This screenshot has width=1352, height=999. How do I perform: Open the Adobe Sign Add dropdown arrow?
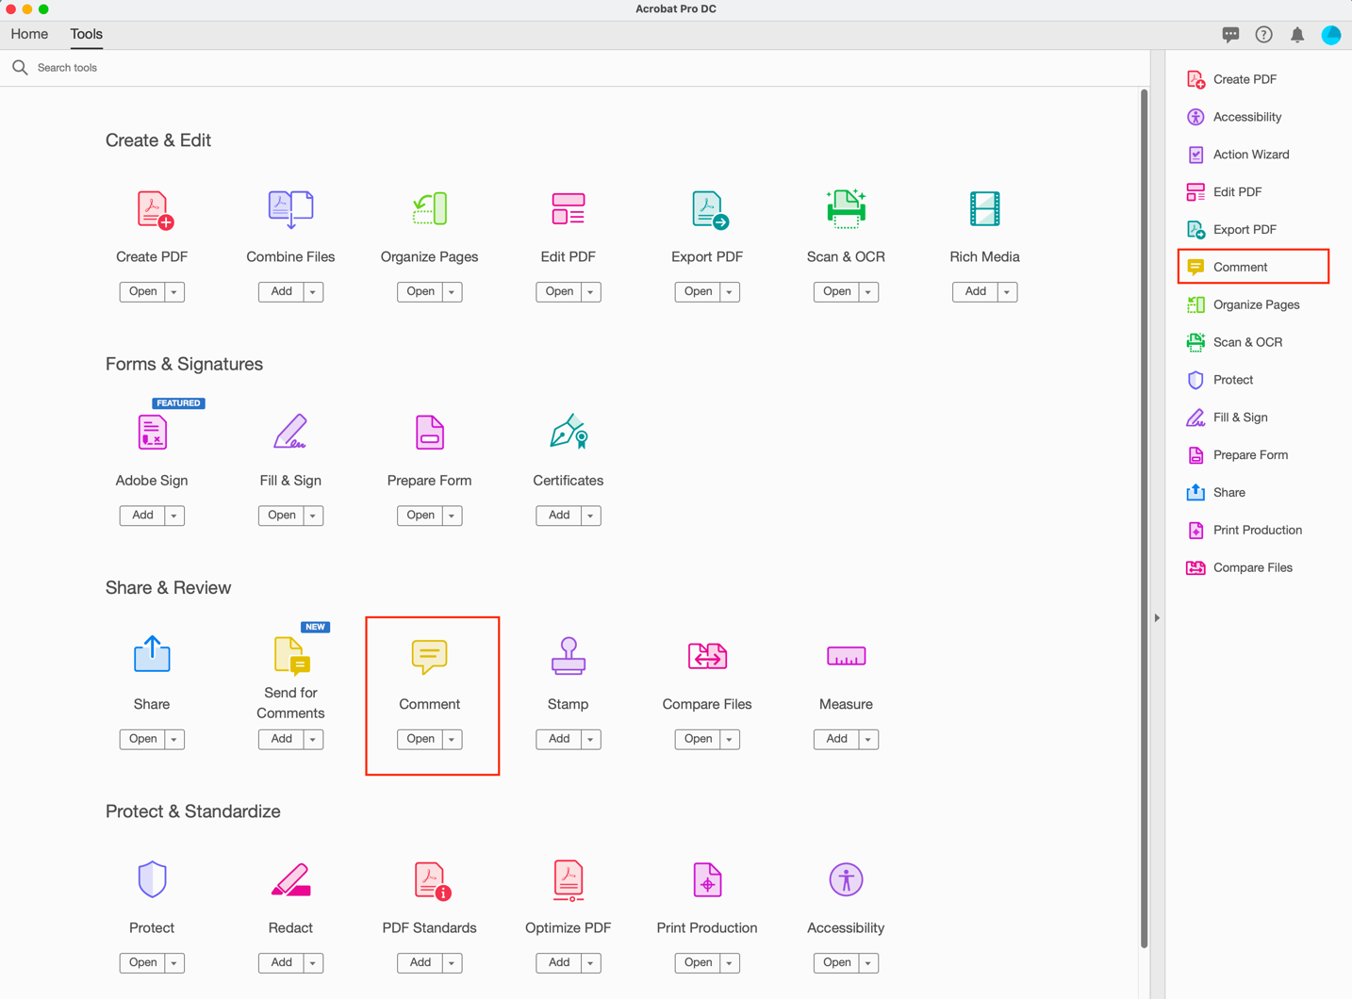click(174, 516)
